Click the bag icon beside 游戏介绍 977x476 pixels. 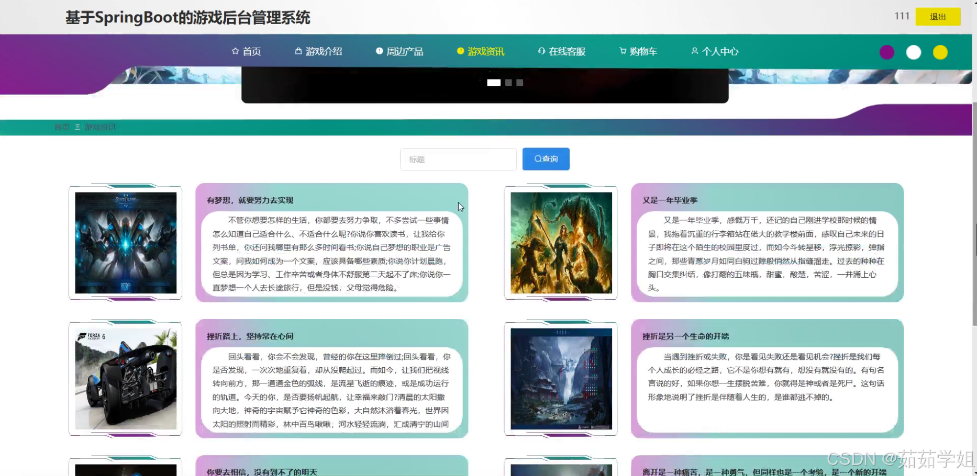[x=298, y=51]
